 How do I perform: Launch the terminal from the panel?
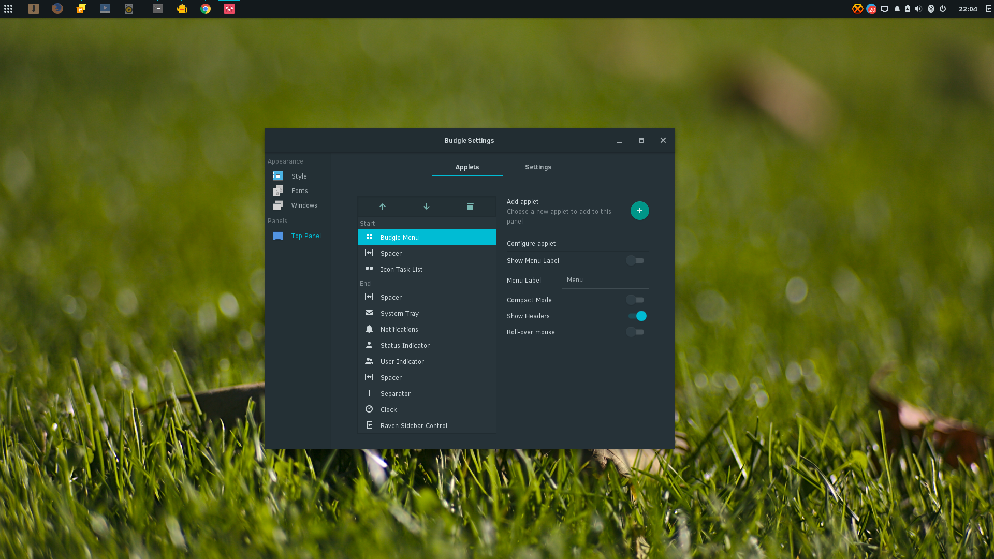tap(158, 9)
